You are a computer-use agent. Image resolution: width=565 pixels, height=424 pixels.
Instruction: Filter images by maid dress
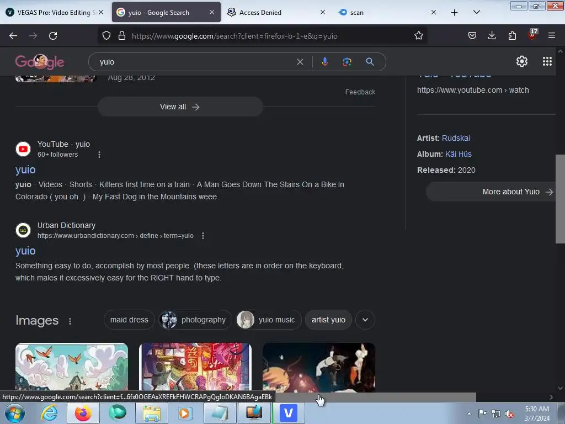[129, 320]
